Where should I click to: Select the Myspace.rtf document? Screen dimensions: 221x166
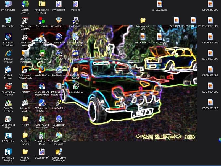[59, 4]
